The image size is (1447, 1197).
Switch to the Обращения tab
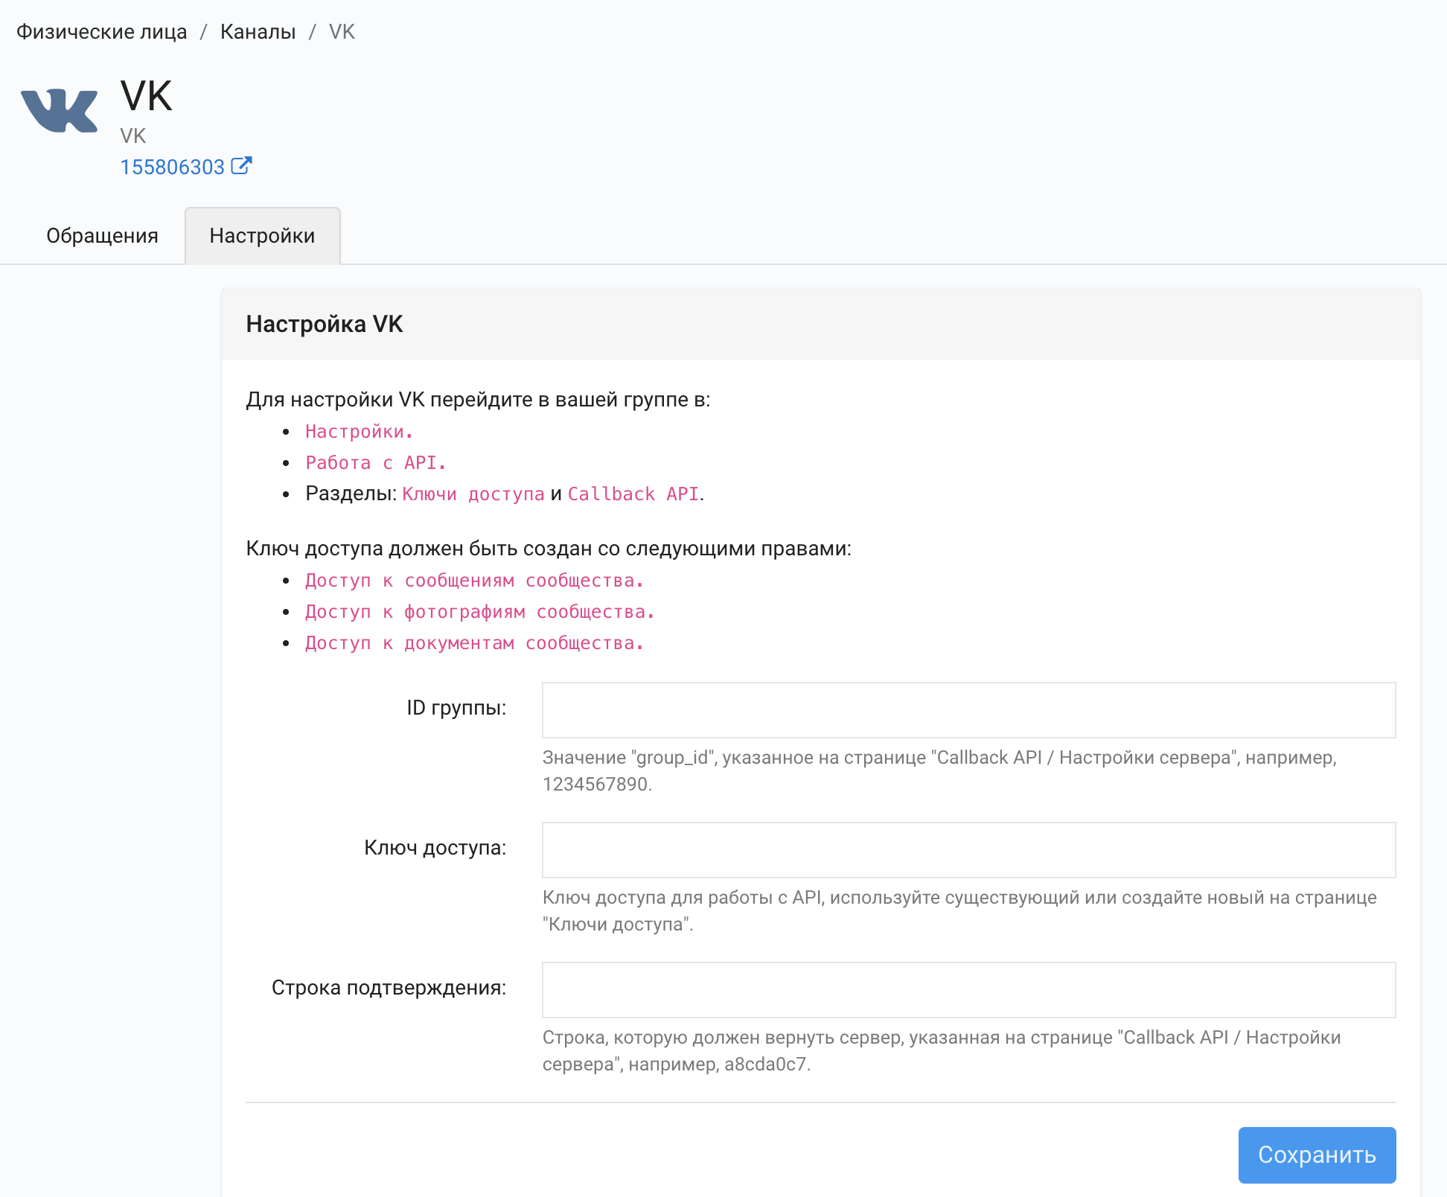point(102,236)
